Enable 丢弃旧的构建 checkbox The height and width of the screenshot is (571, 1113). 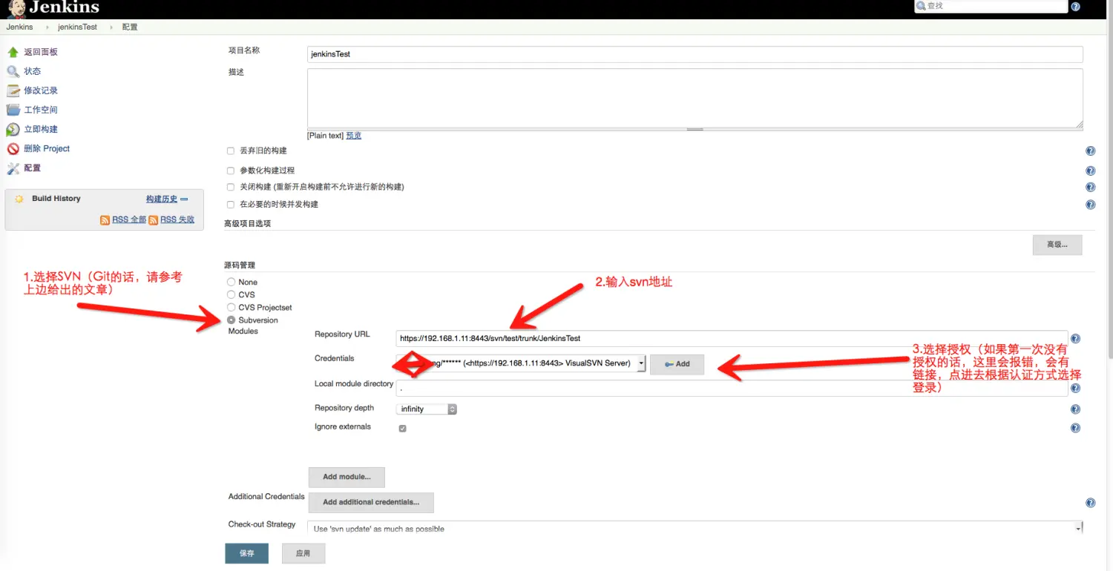[x=231, y=151]
